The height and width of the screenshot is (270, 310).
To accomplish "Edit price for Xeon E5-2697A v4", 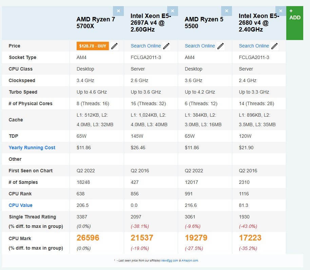I will (x=166, y=46).
